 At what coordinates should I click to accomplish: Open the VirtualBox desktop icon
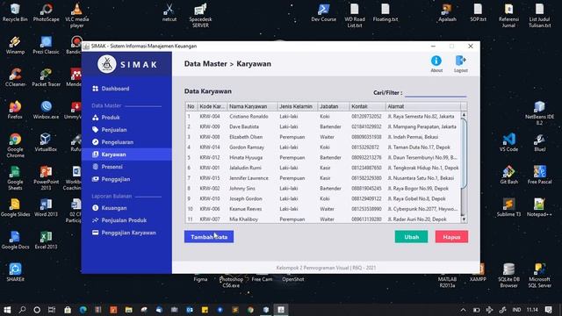coord(46,142)
